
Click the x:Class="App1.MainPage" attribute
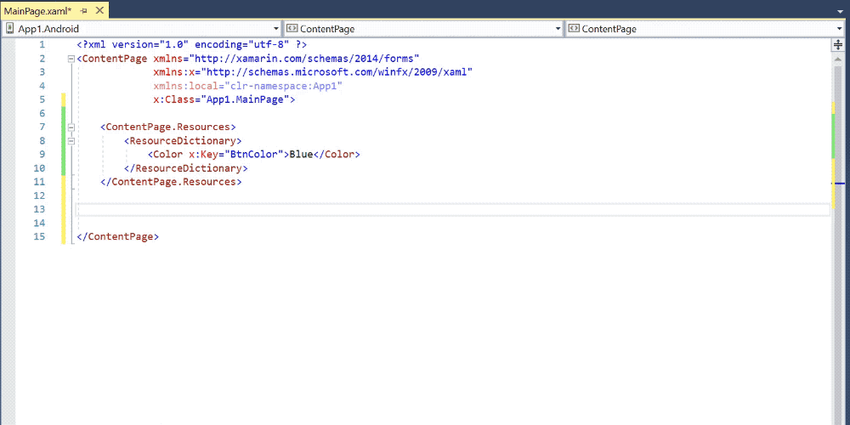(221, 99)
